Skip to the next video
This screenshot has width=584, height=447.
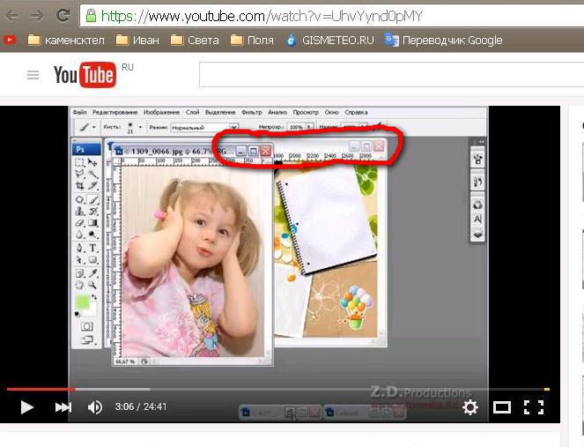pyautogui.click(x=63, y=407)
